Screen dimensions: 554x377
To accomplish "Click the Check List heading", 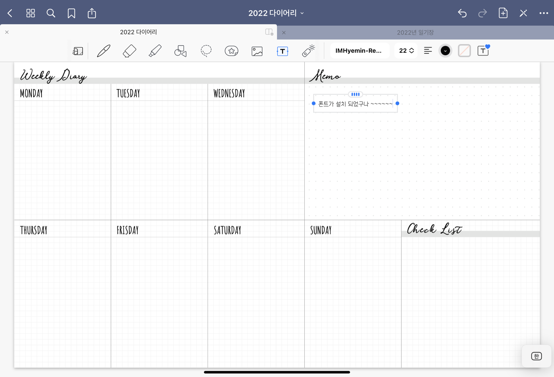I will [434, 229].
